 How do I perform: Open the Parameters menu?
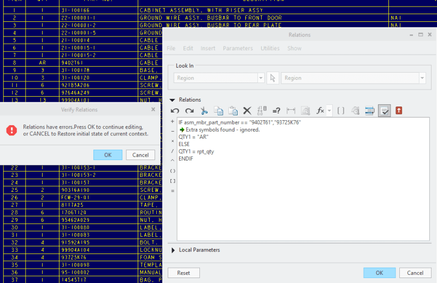pos(238,48)
